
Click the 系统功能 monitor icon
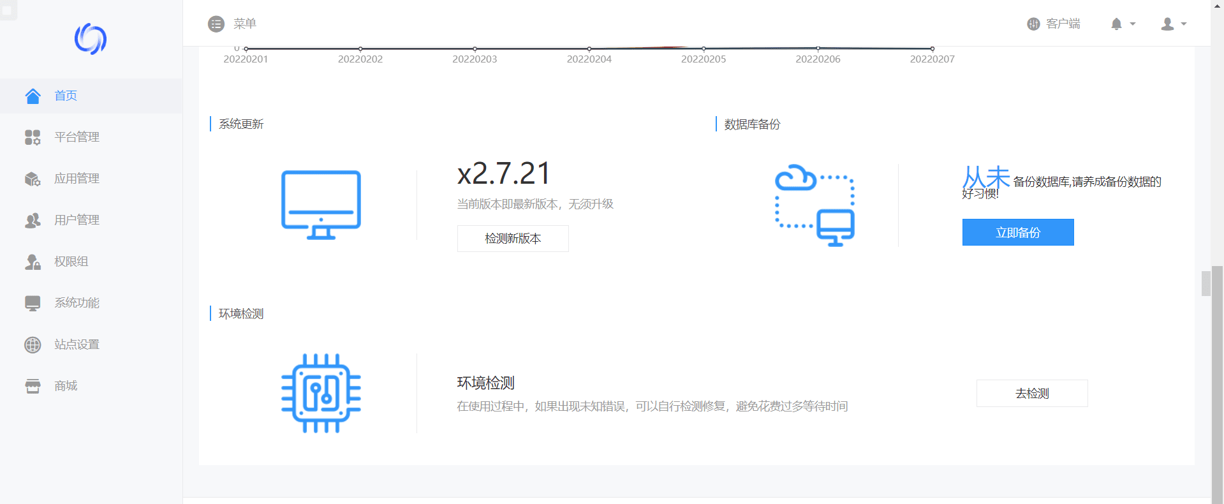(x=33, y=303)
